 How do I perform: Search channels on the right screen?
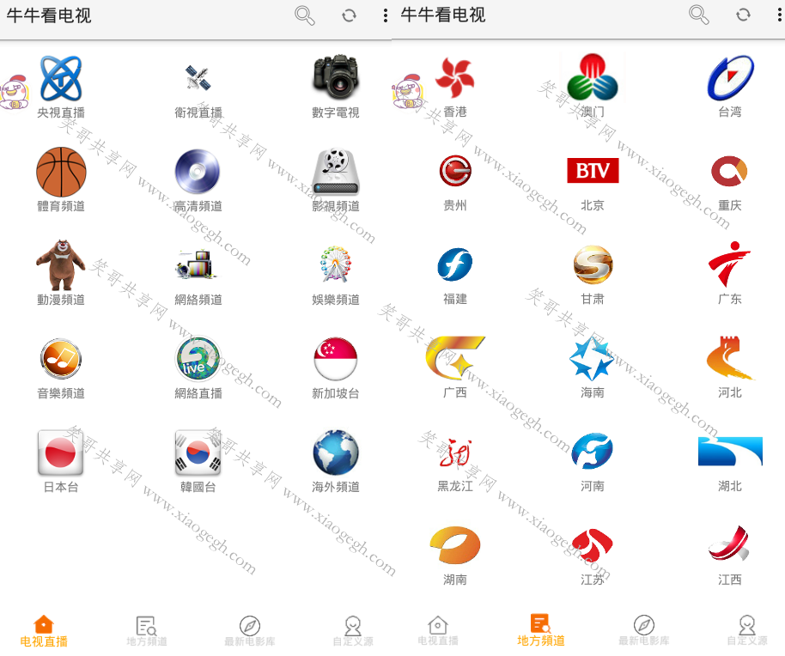[x=698, y=15]
